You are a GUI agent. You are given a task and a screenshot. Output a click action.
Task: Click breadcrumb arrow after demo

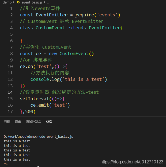(x=14, y=2)
